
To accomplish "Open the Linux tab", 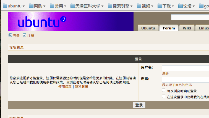I will point(202,28).
